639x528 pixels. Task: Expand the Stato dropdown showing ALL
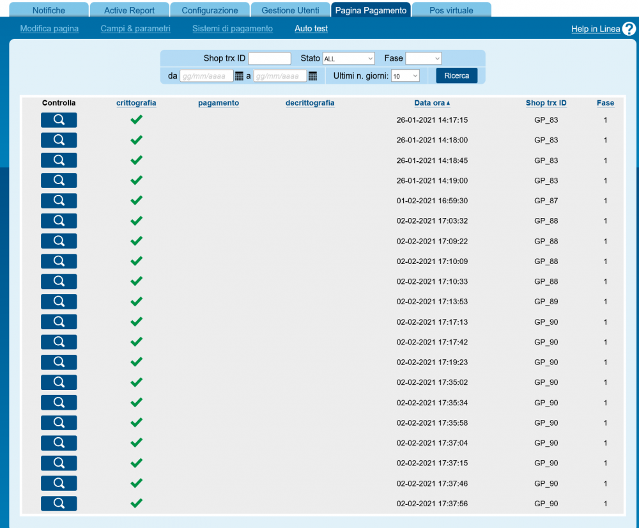pyautogui.click(x=348, y=59)
